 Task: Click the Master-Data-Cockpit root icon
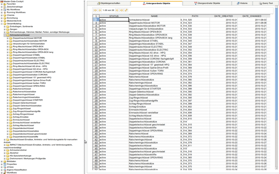pyautogui.click(x=2, y=1)
